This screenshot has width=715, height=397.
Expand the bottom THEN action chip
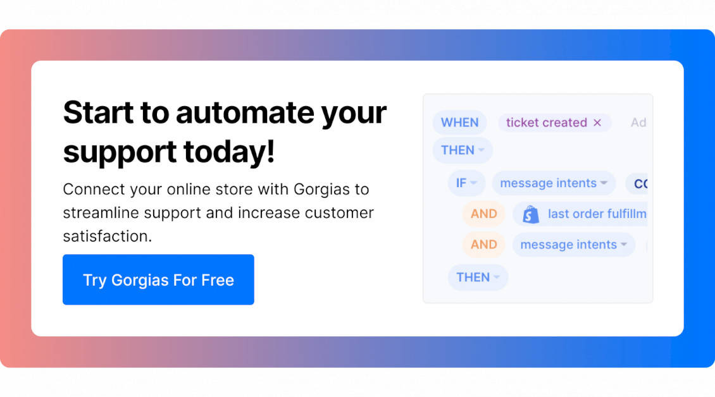point(478,278)
